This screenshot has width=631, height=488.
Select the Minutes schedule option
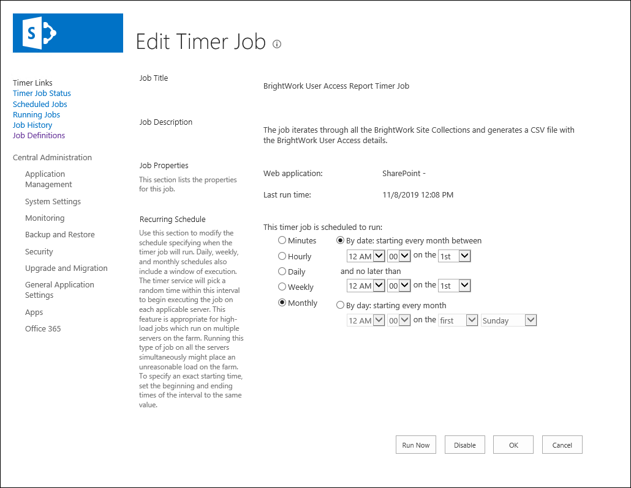282,240
